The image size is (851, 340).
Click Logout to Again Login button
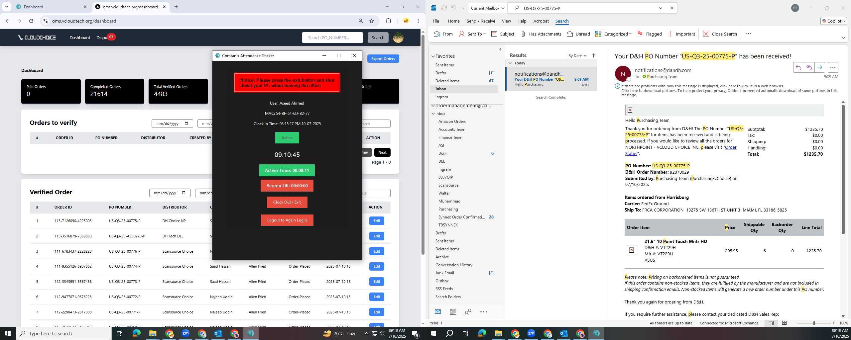point(287,220)
